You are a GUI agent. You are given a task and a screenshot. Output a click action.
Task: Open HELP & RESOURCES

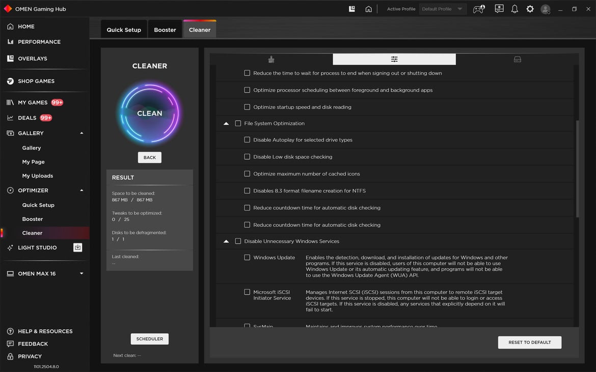tap(45, 331)
